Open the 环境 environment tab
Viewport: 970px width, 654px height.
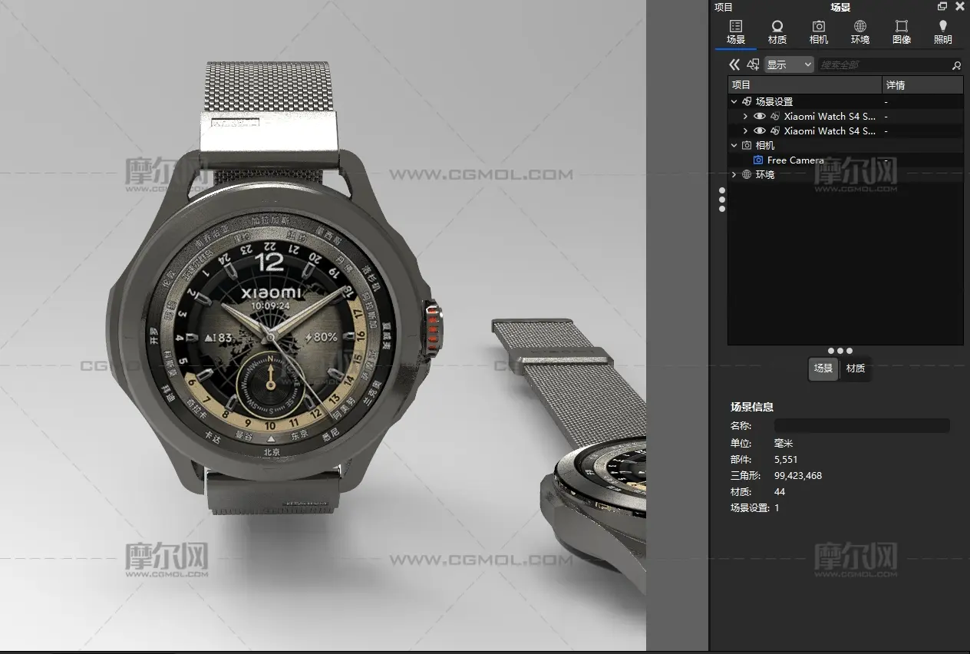[x=860, y=32]
